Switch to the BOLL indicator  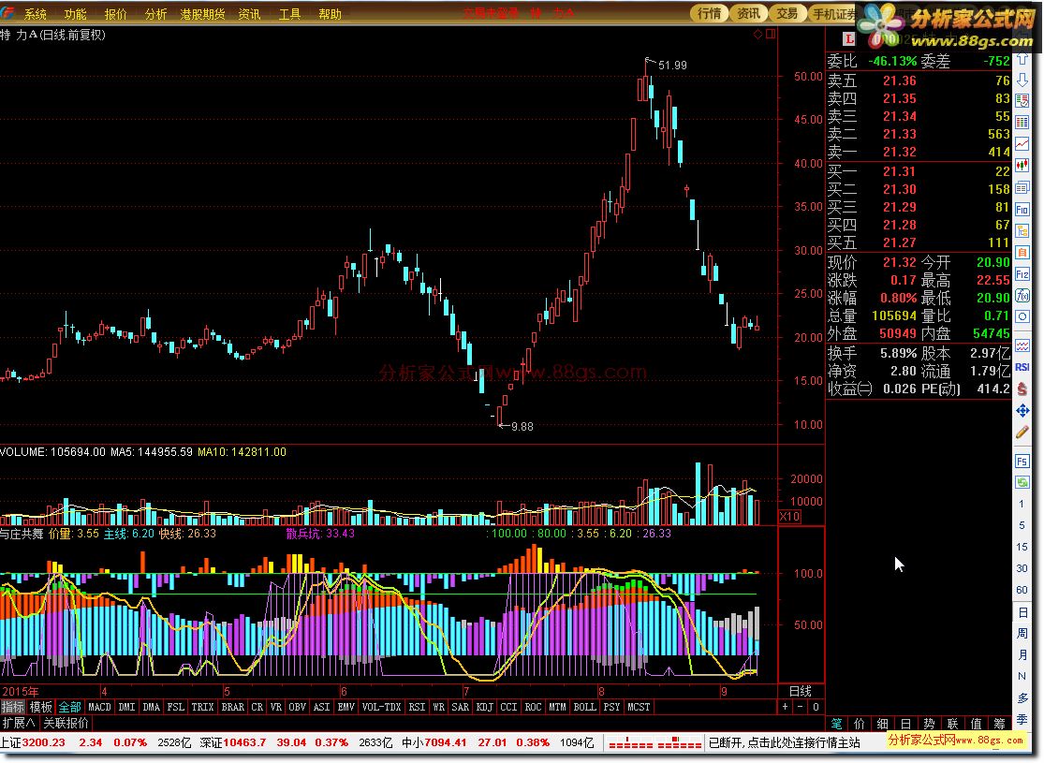(x=584, y=707)
